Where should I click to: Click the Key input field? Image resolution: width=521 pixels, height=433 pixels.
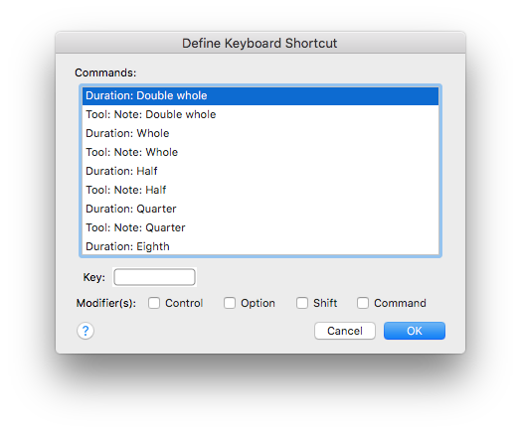154,277
